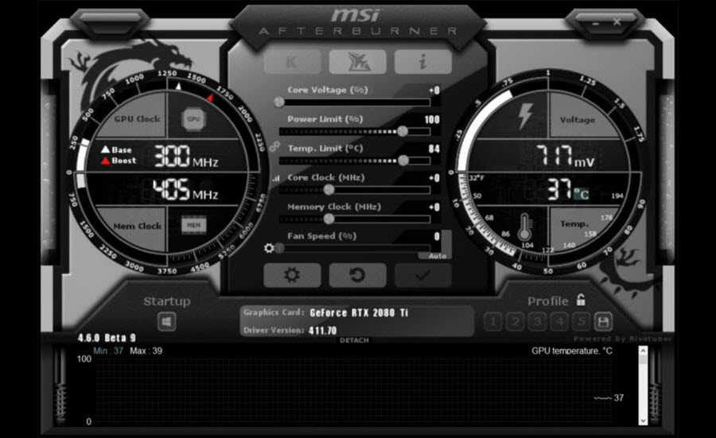Click the Temp. Limit value 84
The image size is (716, 438).
click(x=434, y=149)
